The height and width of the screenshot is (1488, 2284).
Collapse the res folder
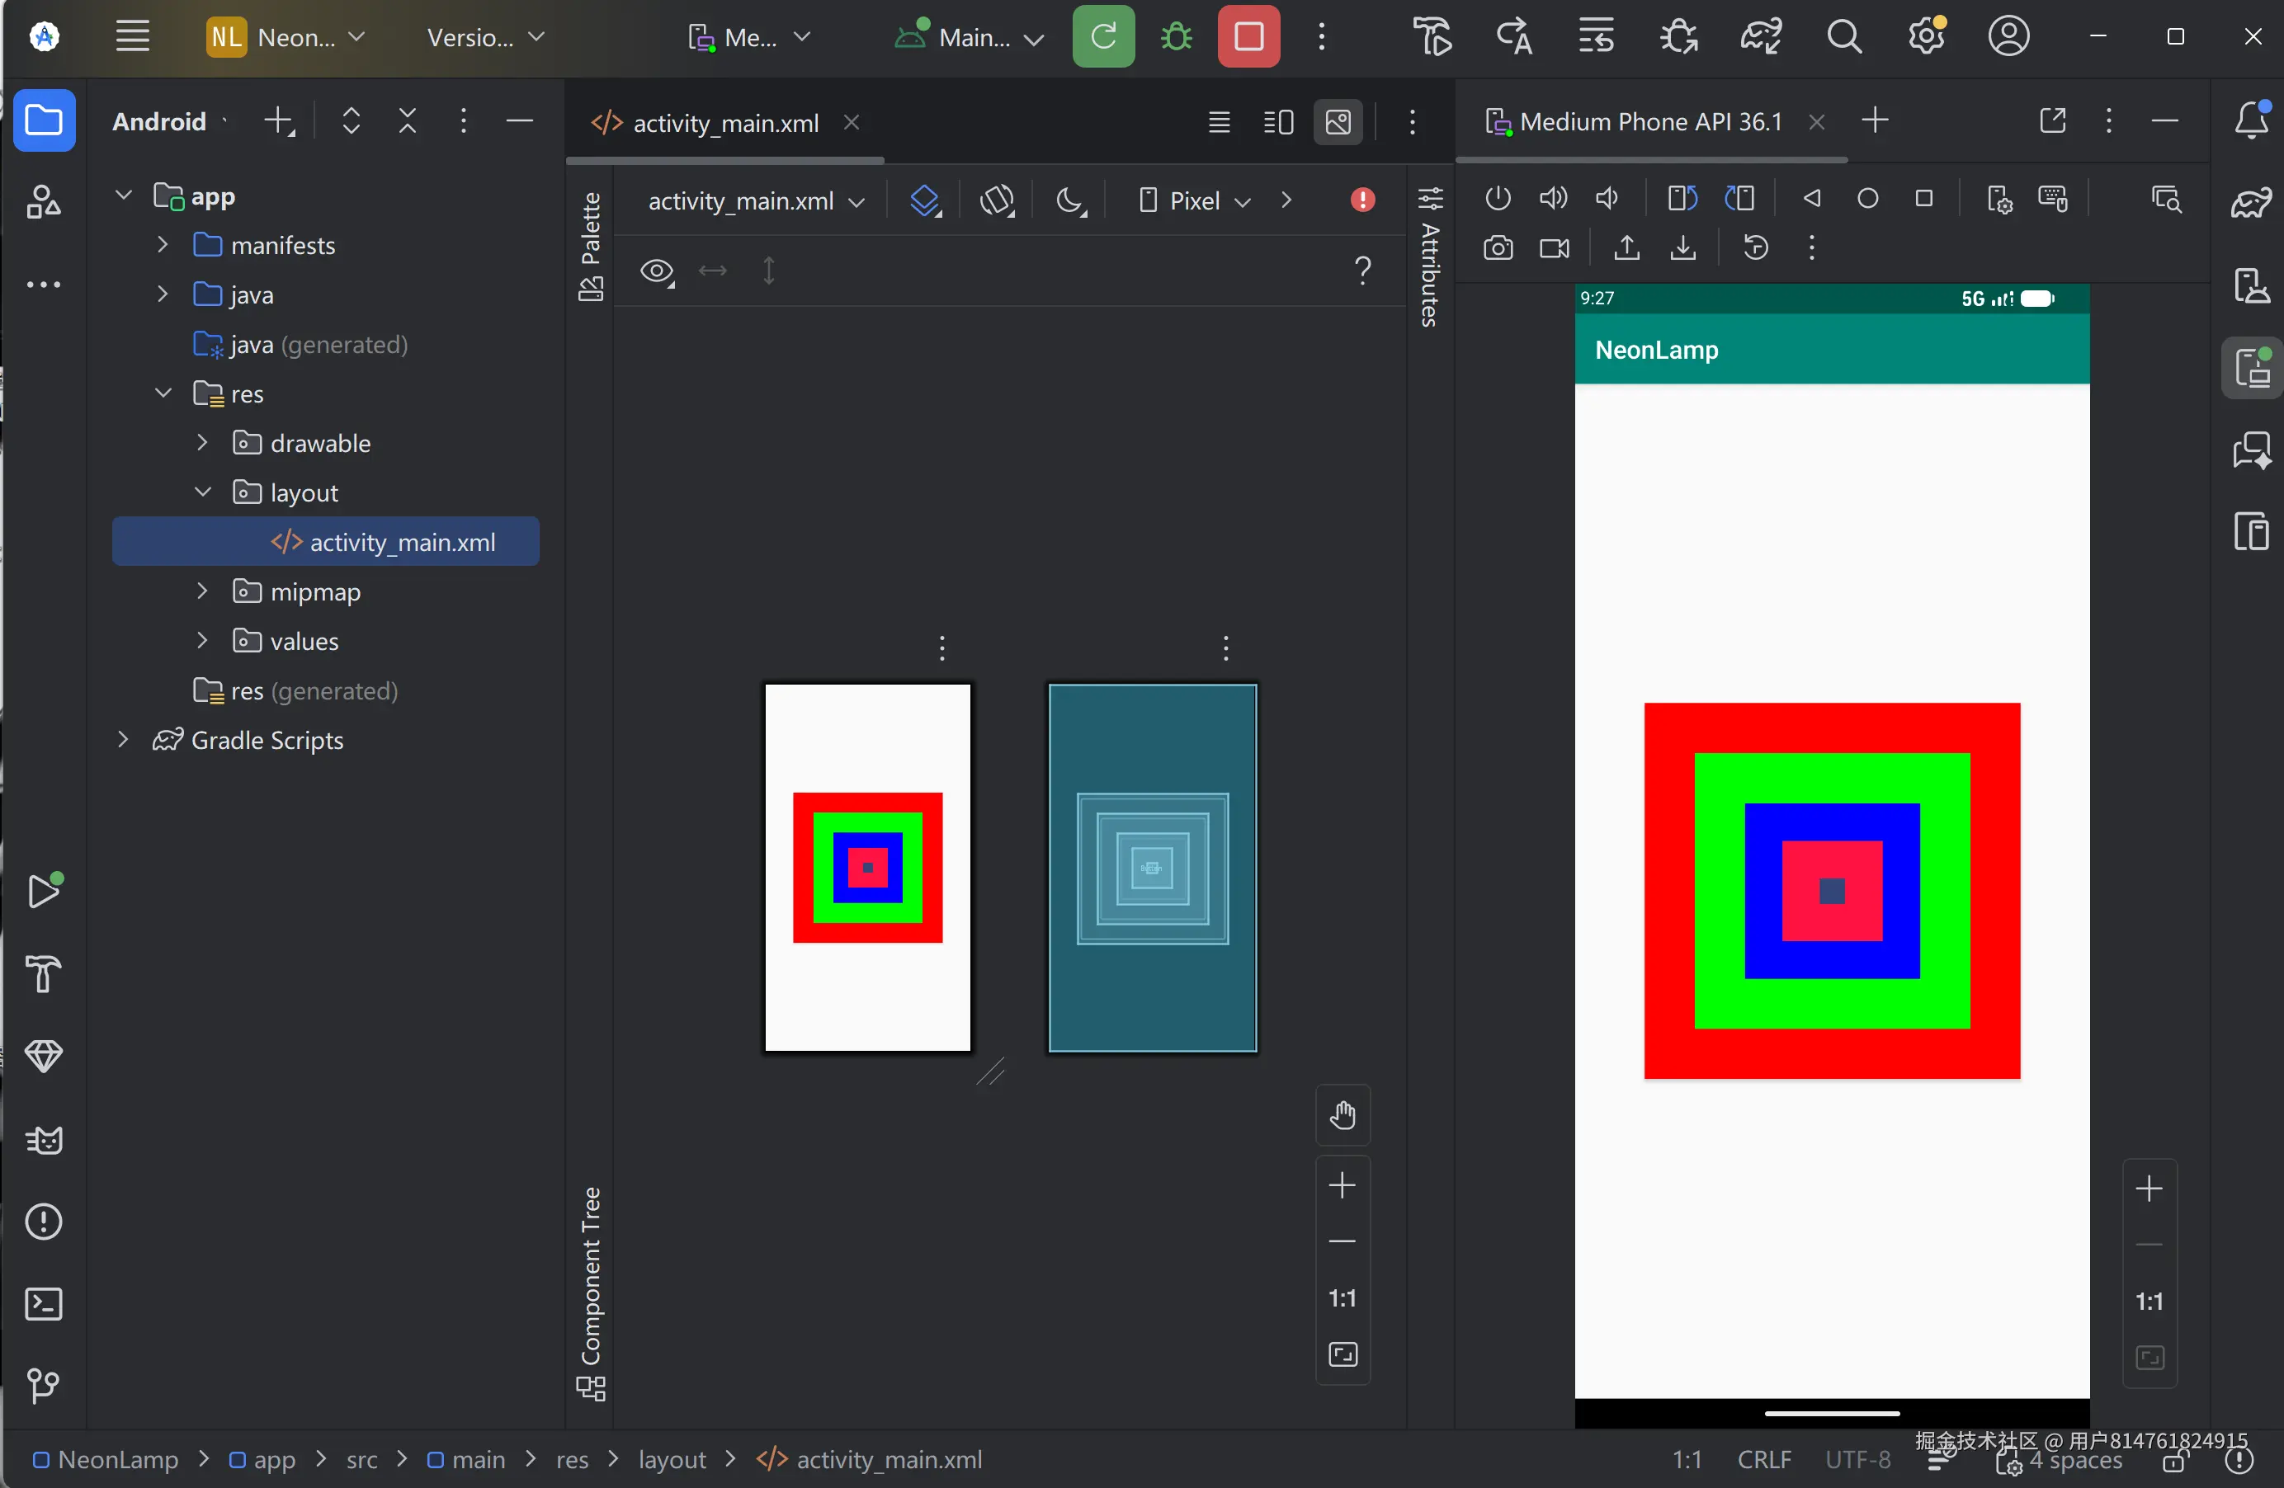pos(163,393)
